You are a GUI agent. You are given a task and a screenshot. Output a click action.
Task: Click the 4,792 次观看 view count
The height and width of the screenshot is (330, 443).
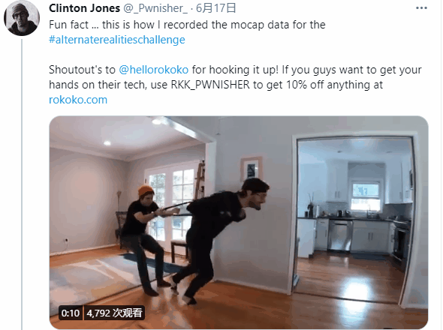click(114, 313)
